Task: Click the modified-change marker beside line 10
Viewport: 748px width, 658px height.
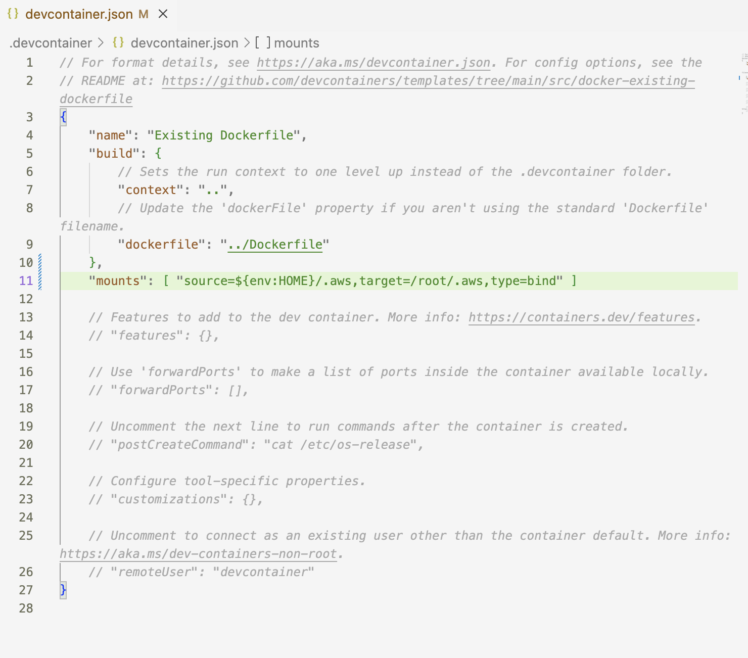Action: point(40,263)
